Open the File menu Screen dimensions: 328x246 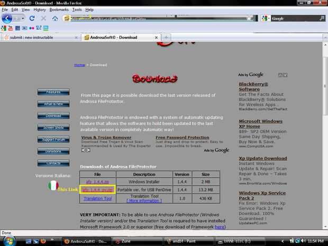click(x=5, y=10)
